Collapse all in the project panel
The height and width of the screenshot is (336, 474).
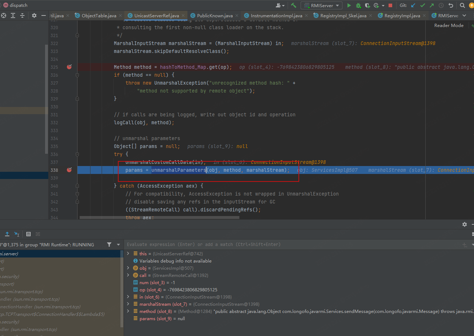pyautogui.click(x=22, y=15)
